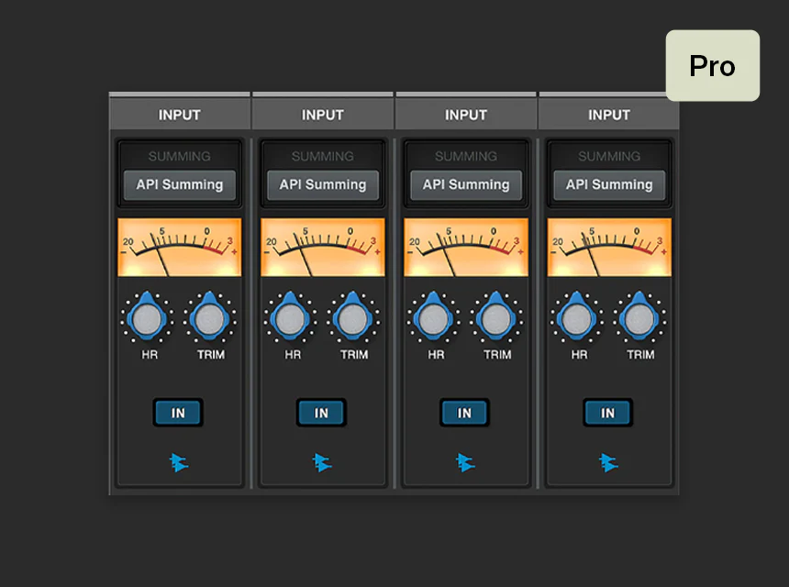Click the TRIM knob on second channel
The image size is (789, 587).
point(353,318)
